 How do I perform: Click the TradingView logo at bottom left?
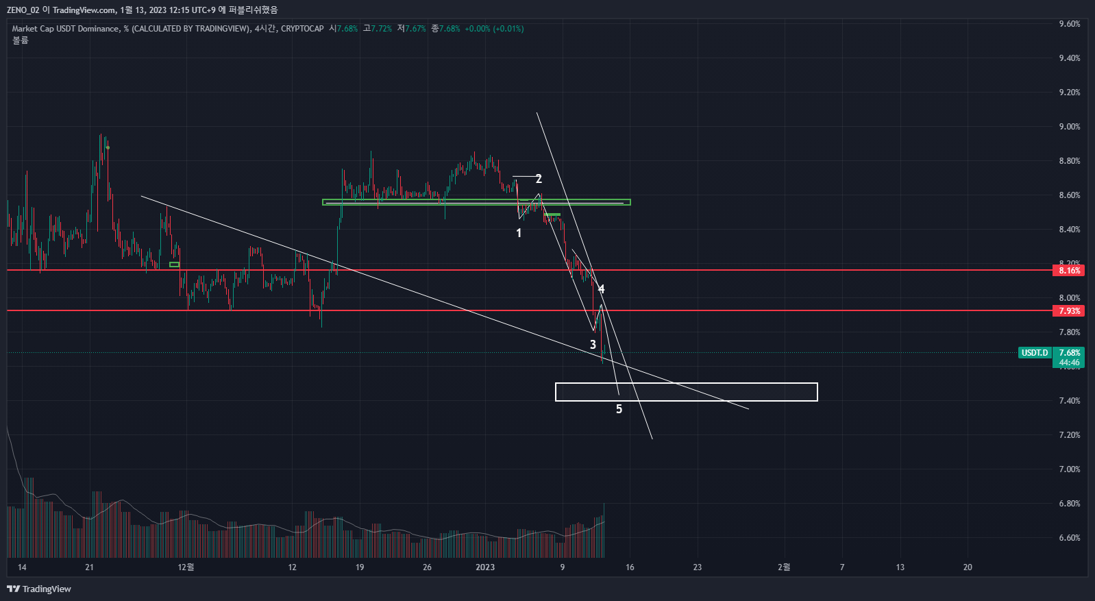[x=39, y=589]
